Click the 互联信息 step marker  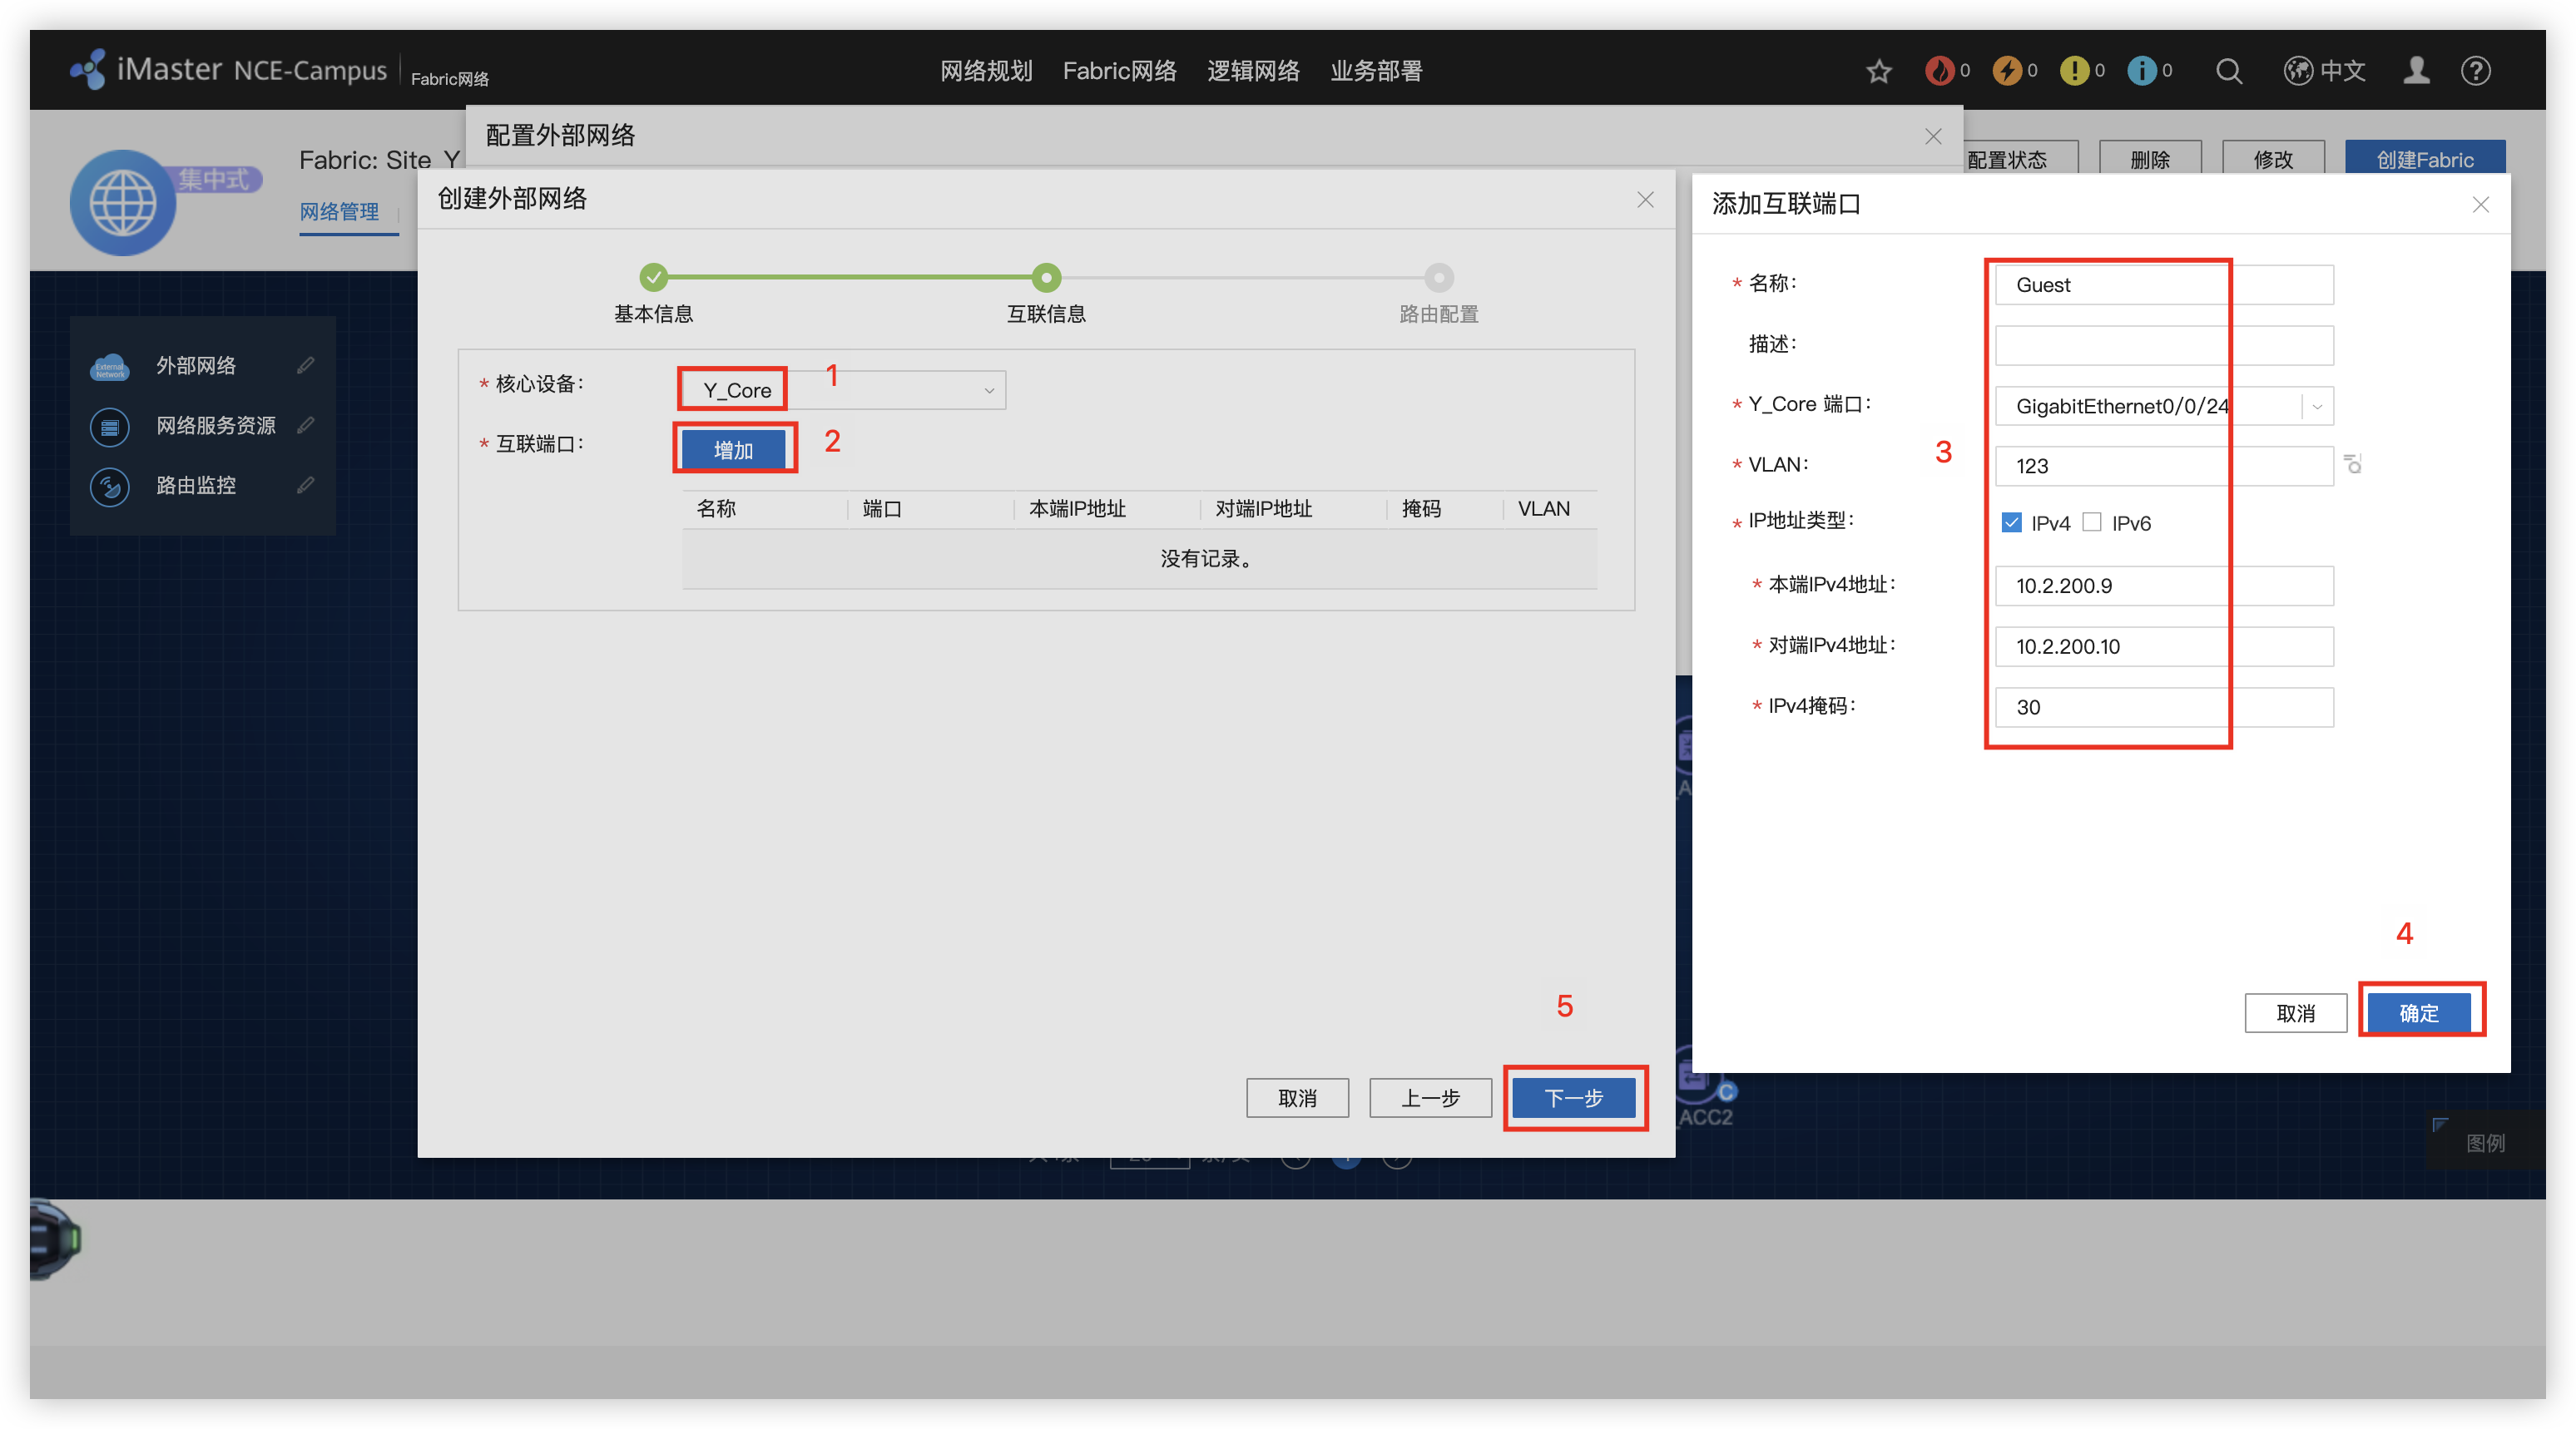(1046, 277)
